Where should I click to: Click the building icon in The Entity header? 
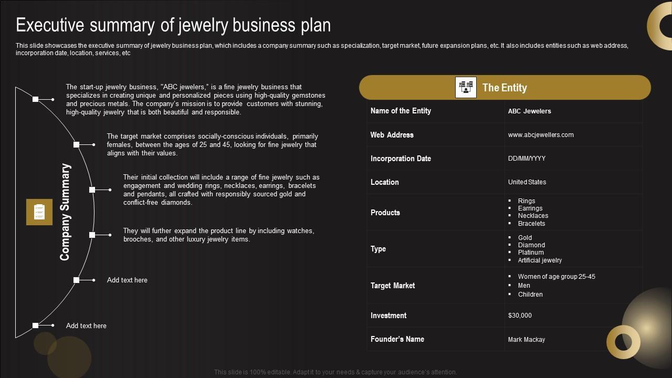pyautogui.click(x=466, y=88)
